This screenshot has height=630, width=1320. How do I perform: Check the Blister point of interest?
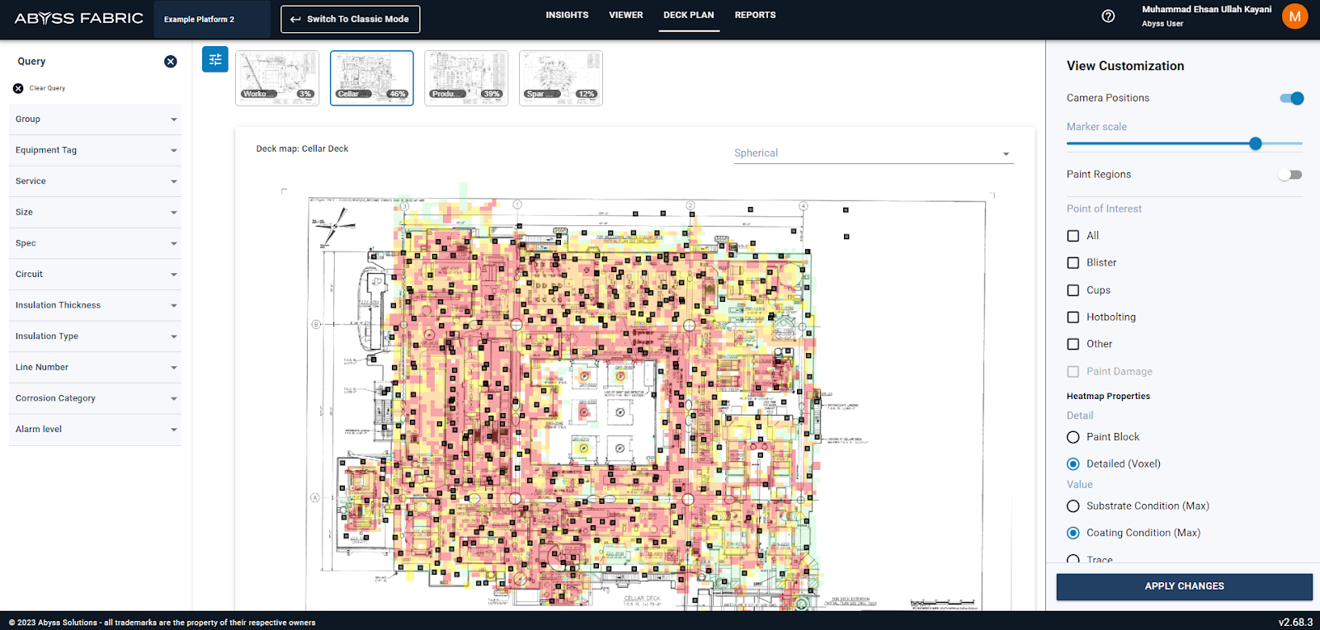pos(1073,263)
